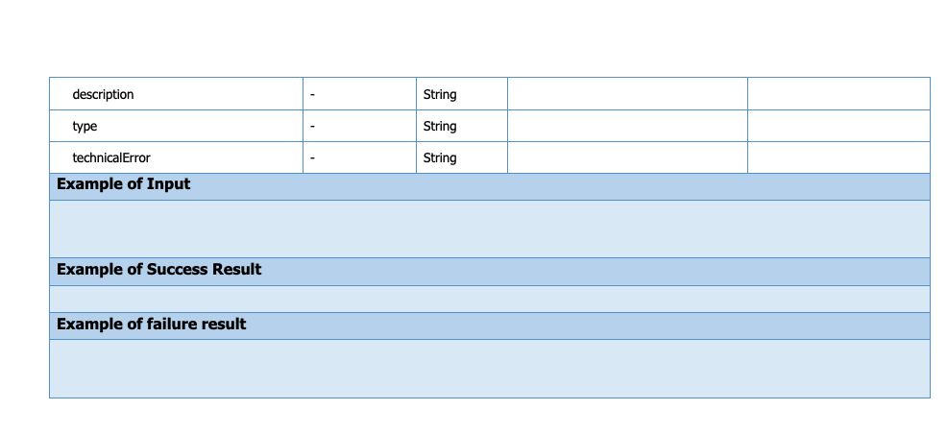Click last empty cell in technicalError row
Screen dimensions: 947x434
[x=838, y=157]
